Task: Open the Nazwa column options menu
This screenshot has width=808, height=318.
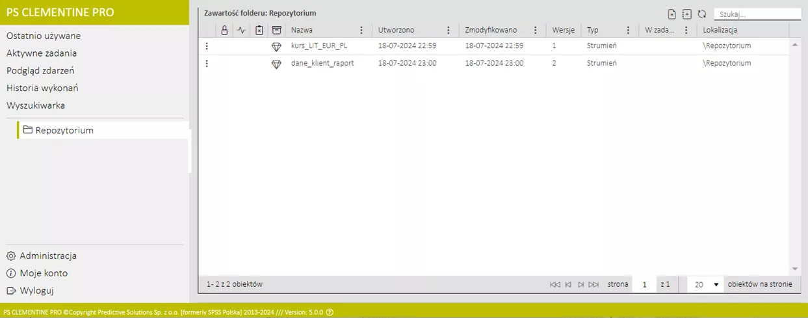Action: [361, 30]
